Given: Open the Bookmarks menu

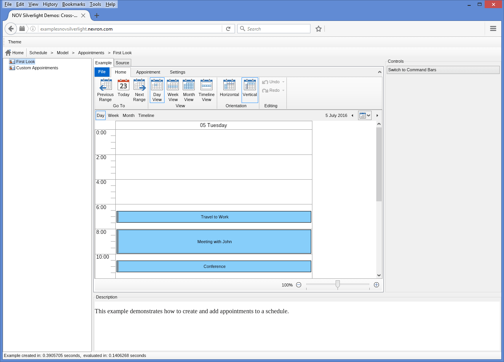Looking at the screenshot, I should point(74,4).
